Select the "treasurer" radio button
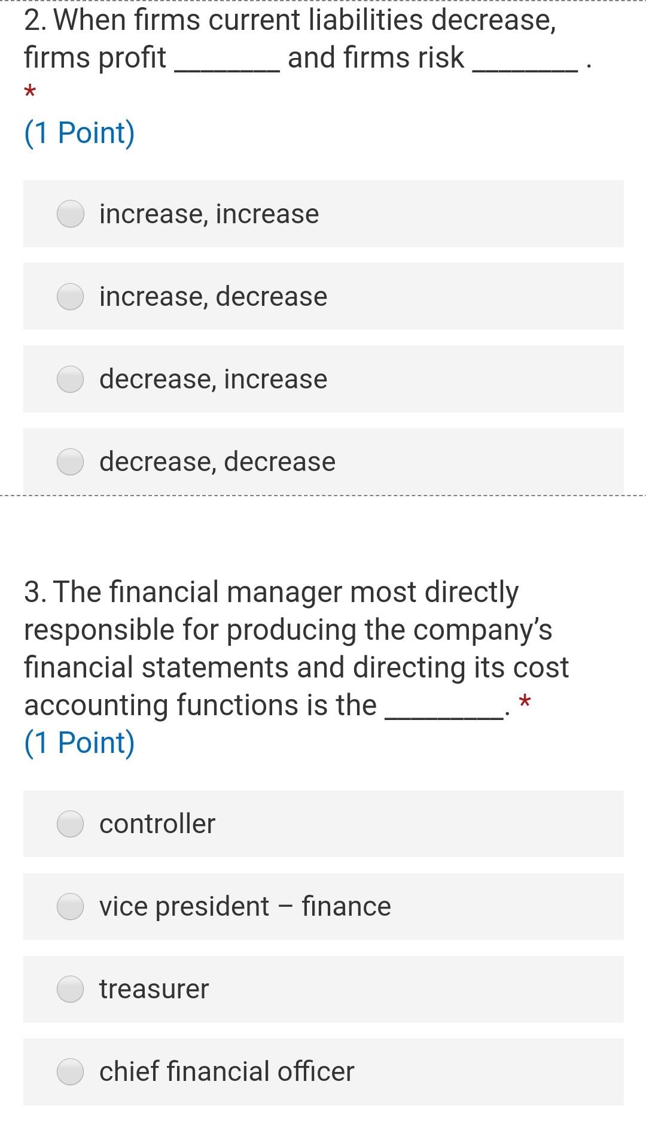This screenshot has width=646, height=1127. 70,989
